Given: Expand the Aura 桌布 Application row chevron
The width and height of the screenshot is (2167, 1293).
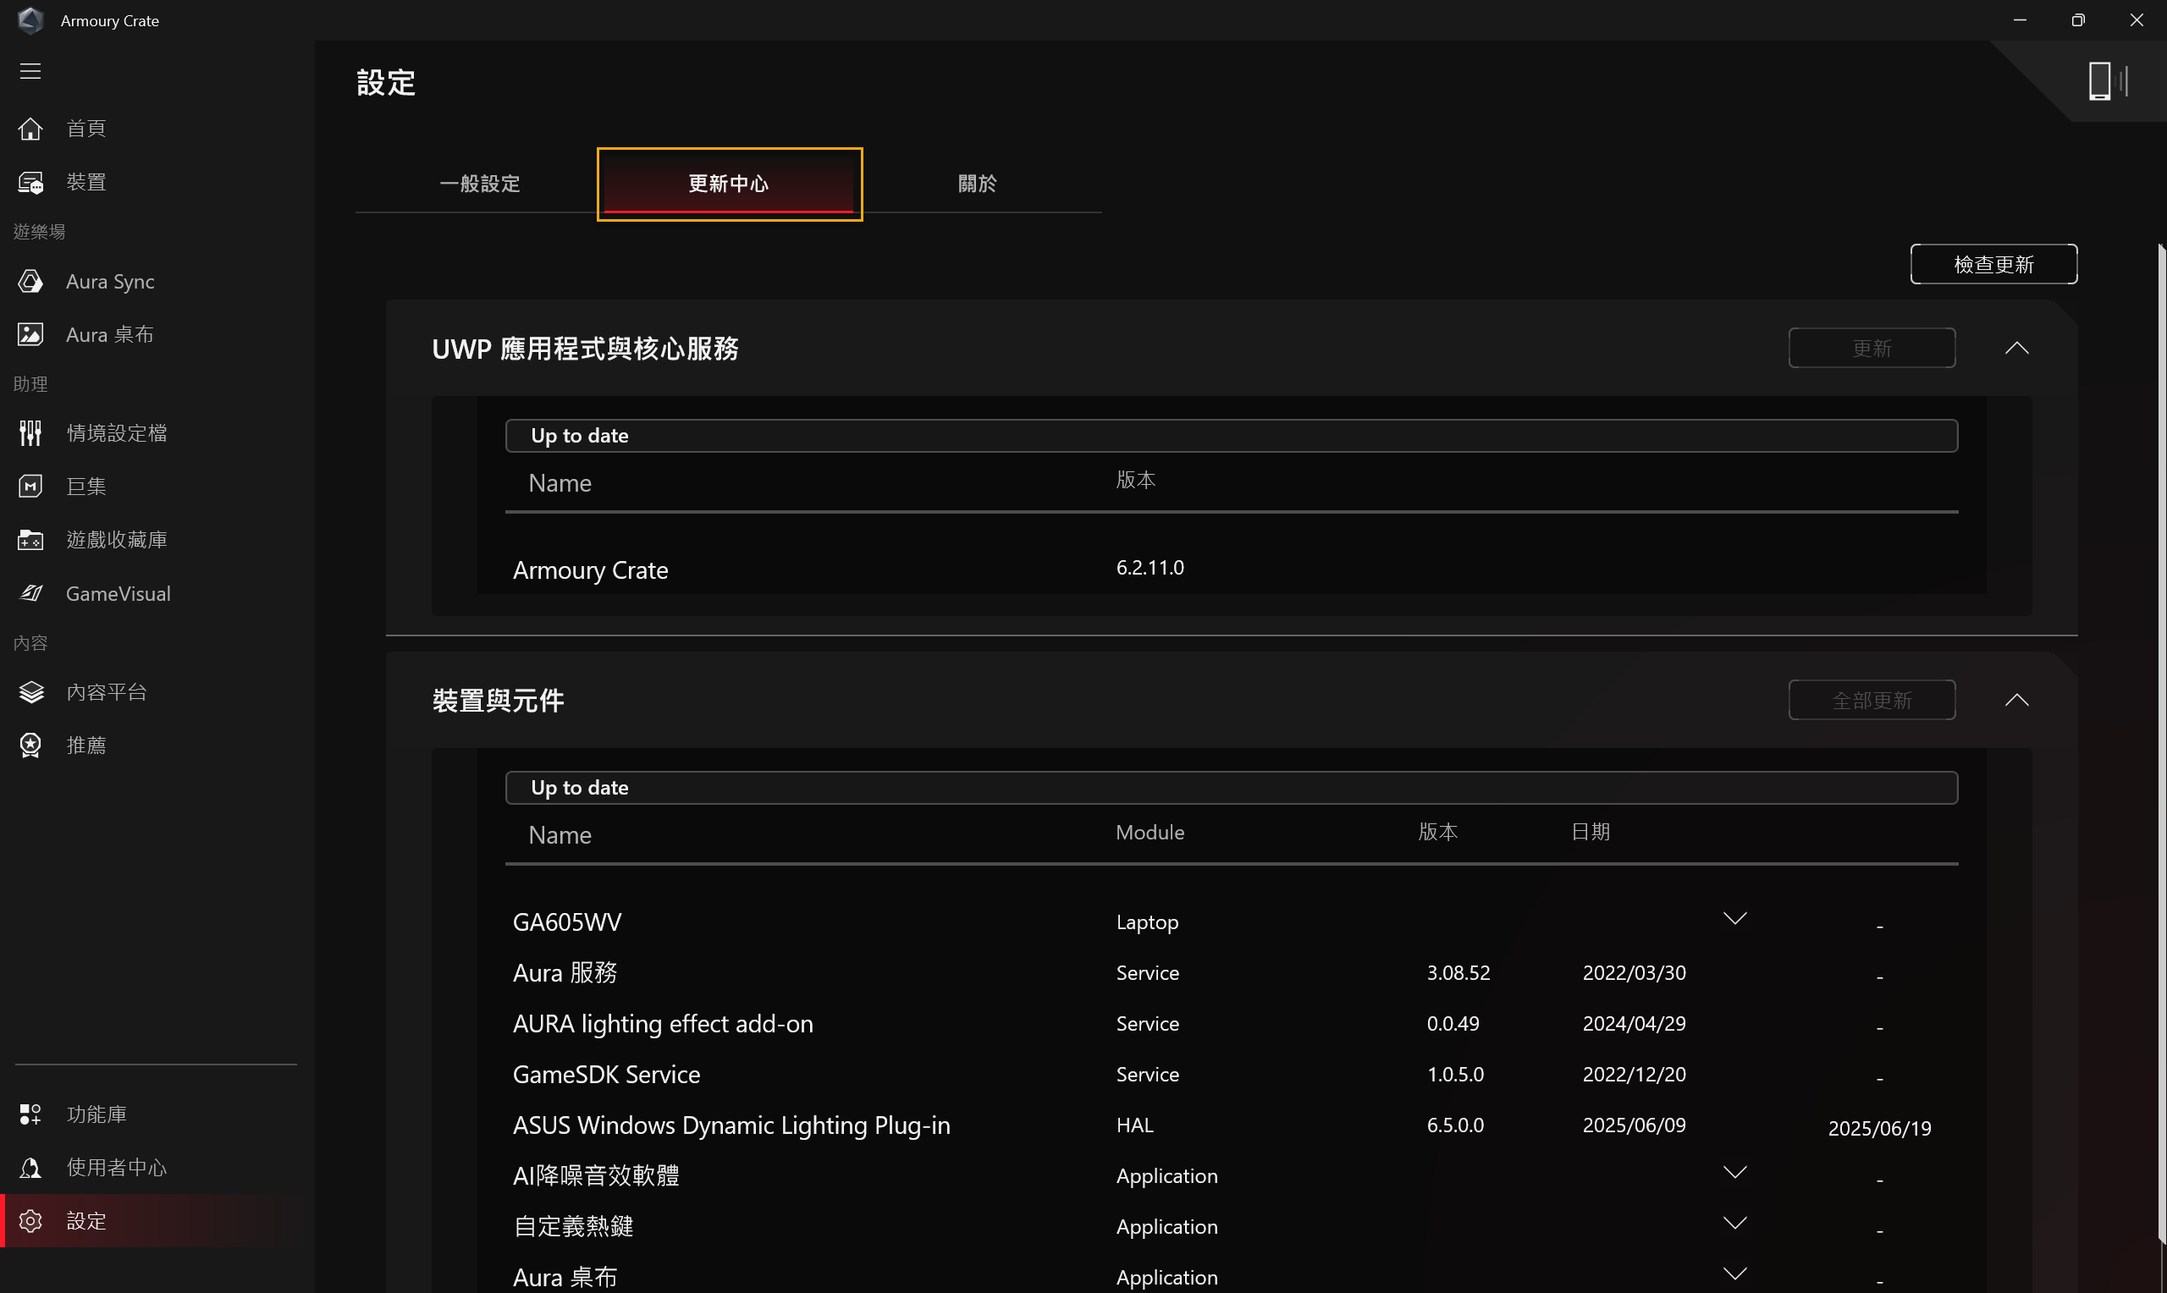Looking at the screenshot, I should (1734, 1274).
